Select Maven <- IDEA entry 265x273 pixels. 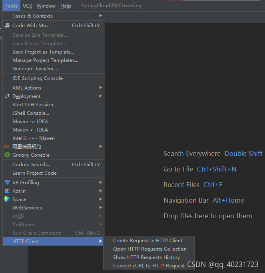click(x=54, y=130)
